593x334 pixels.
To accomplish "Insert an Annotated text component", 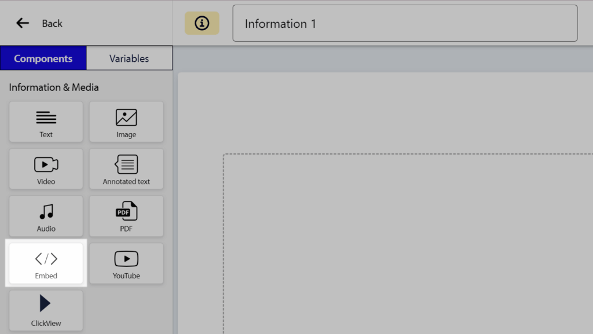I will 126,169.
